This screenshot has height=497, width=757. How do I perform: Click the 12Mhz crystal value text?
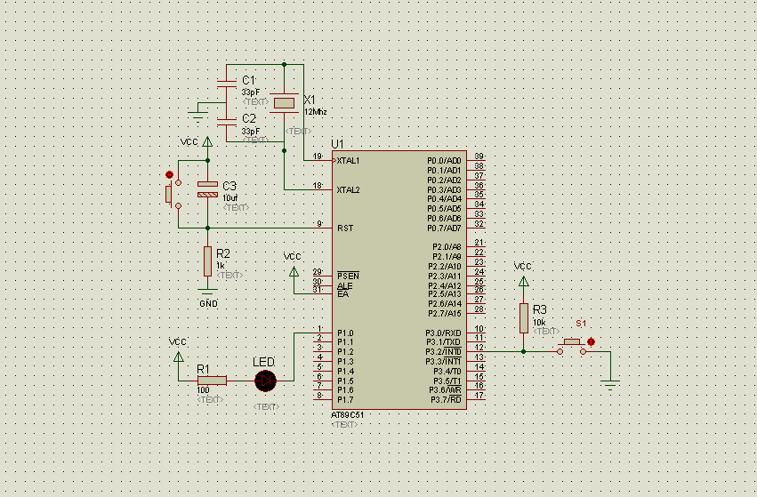tap(316, 112)
